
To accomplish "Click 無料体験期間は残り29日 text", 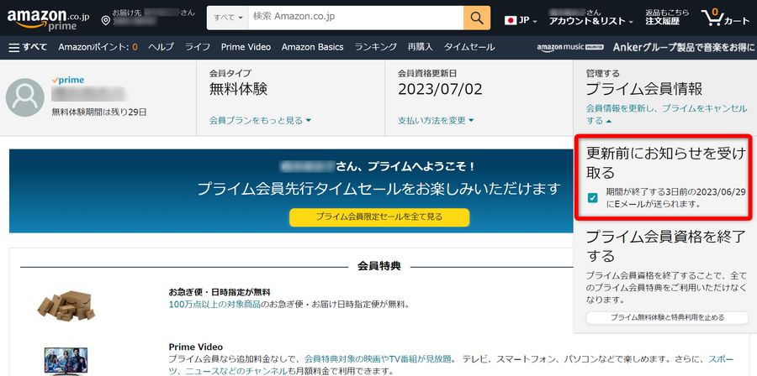I will (99, 112).
